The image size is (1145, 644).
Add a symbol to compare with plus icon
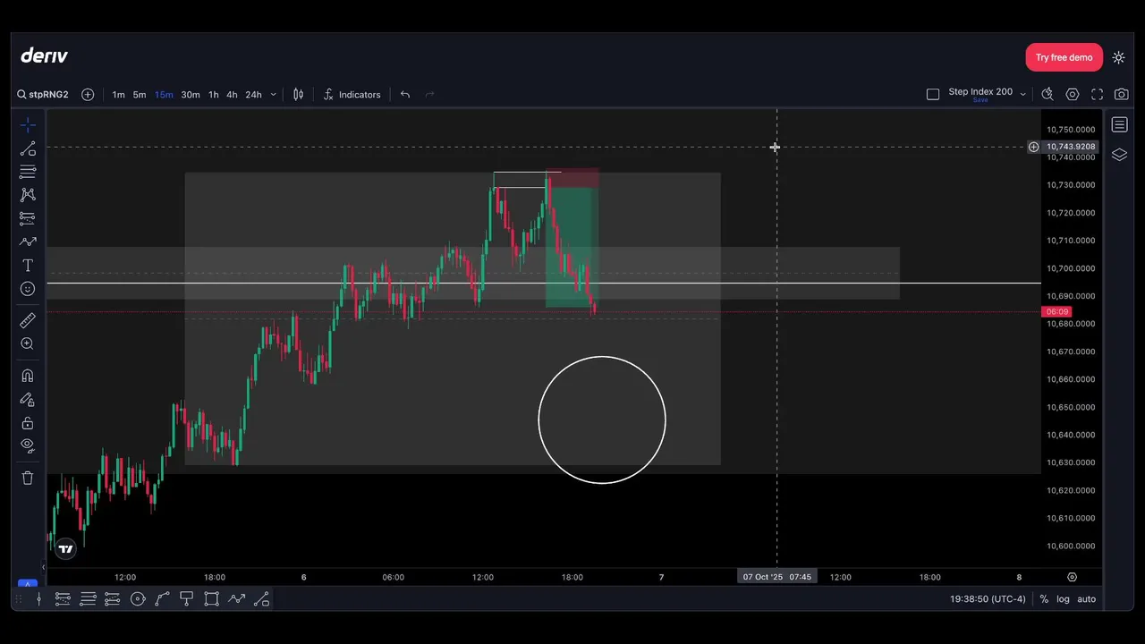click(x=88, y=94)
